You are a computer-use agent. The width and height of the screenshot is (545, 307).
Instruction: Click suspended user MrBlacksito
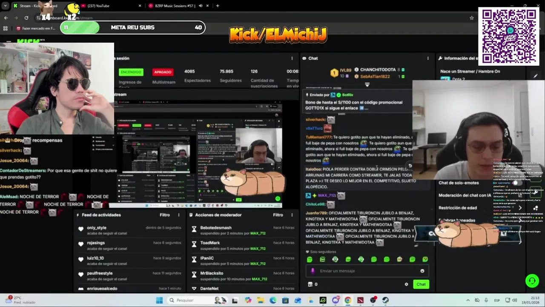click(x=212, y=273)
